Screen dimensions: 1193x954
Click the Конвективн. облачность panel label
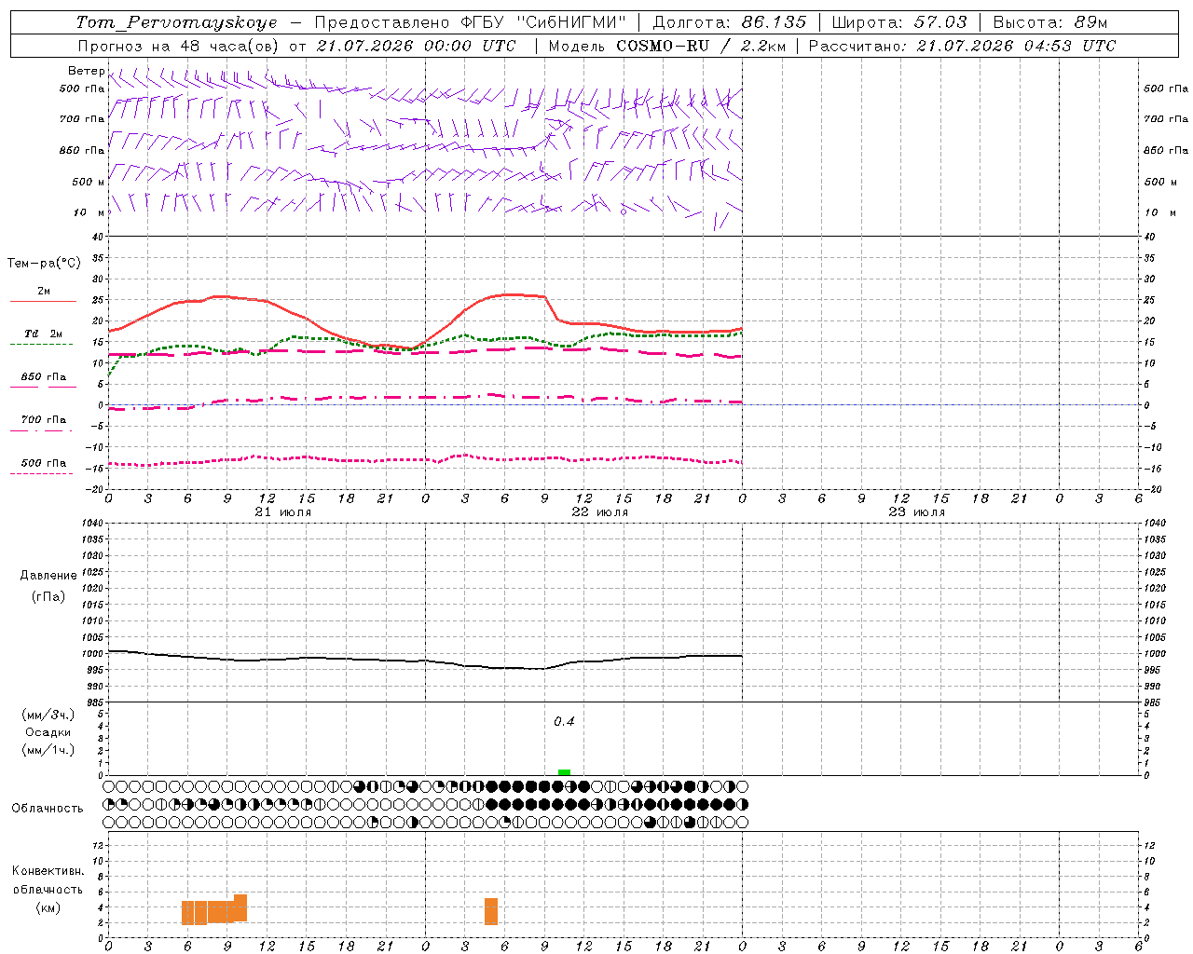tap(48, 889)
